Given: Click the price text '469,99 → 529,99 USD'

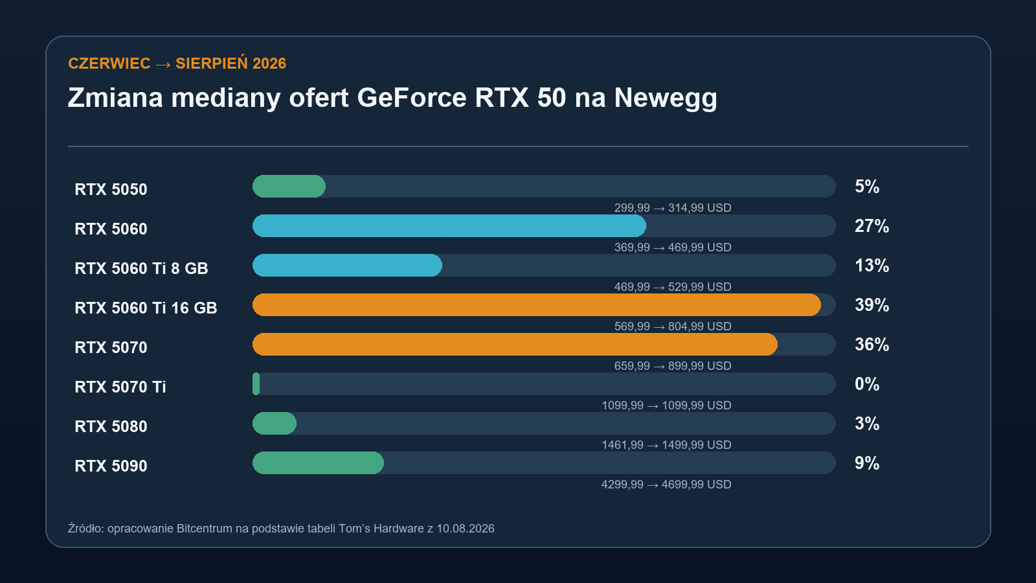Looking at the screenshot, I should (x=673, y=287).
